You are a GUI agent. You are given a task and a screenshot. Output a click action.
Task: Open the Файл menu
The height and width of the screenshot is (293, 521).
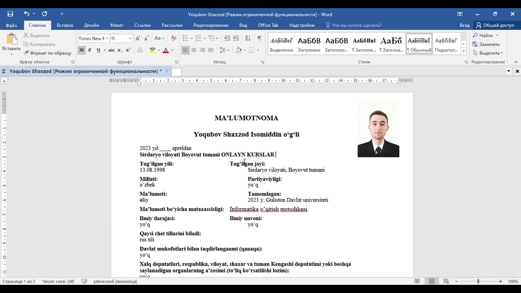(x=11, y=25)
